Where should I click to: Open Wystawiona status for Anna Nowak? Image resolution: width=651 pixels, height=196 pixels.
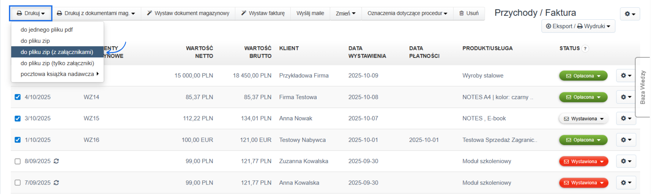click(584, 119)
